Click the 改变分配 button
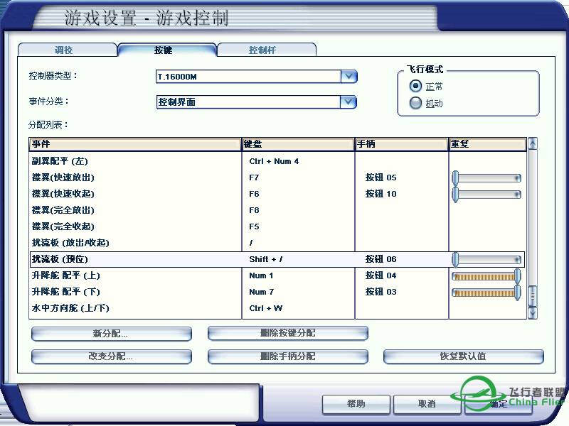 111,357
